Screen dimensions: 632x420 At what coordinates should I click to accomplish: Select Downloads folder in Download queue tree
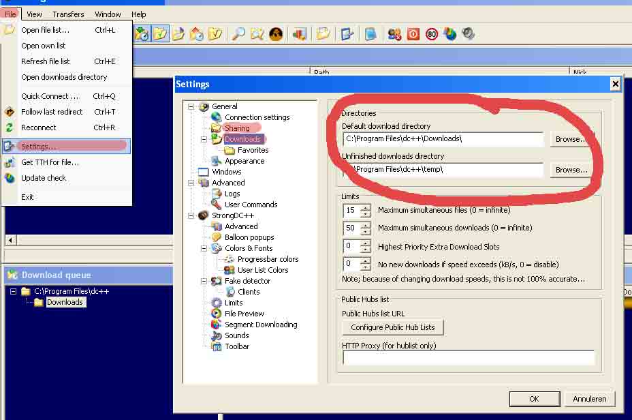[65, 302]
